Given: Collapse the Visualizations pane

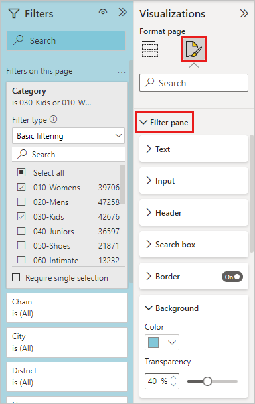Looking at the screenshot, I should 244,13.
